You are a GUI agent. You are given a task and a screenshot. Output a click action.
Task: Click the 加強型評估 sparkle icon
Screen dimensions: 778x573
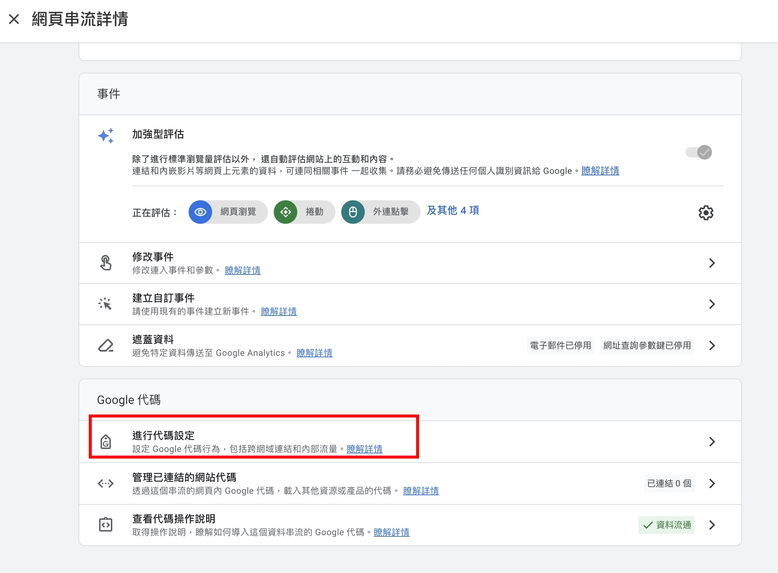point(106,136)
